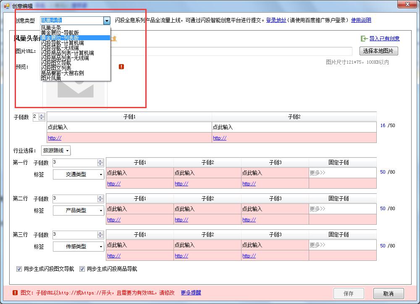
Task: Collapse the 创意类型 combo box arrow
Action: coord(107,21)
